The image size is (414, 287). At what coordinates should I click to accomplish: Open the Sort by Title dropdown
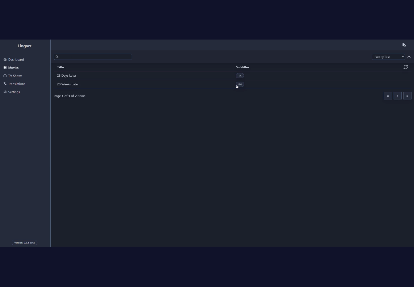pos(388,57)
